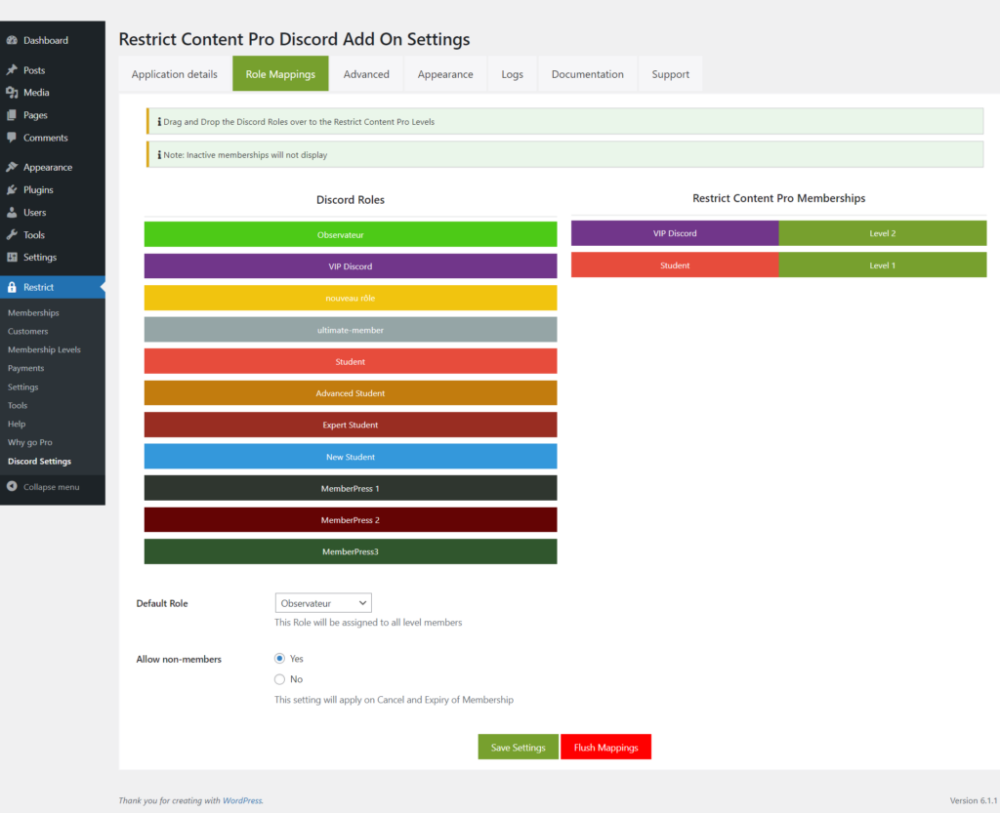Open the Documentation tab
This screenshot has height=813, width=1000.
pos(587,74)
